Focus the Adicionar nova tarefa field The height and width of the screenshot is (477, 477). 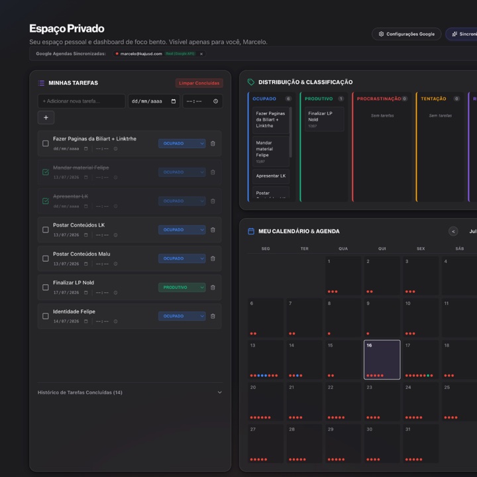tap(81, 101)
